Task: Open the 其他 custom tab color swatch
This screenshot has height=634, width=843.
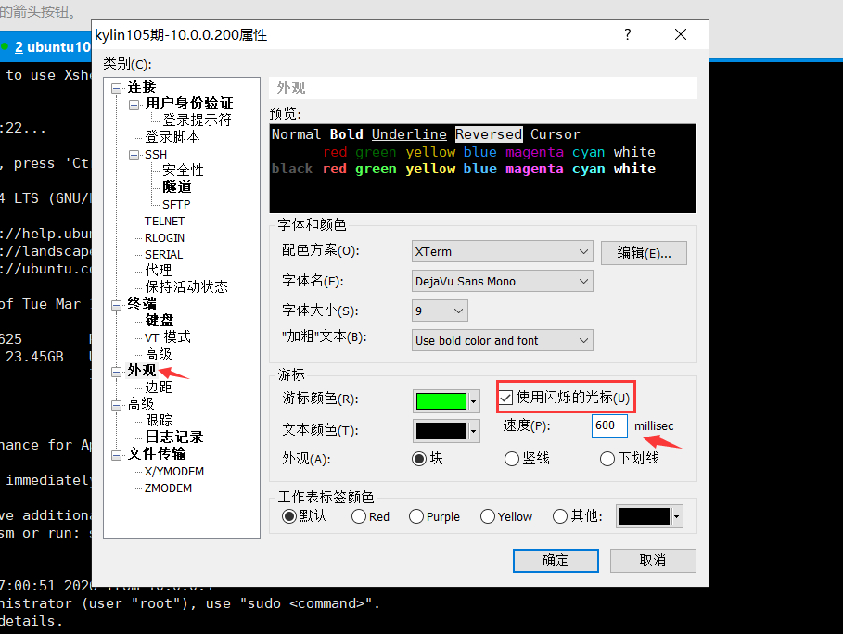Action: [x=649, y=516]
